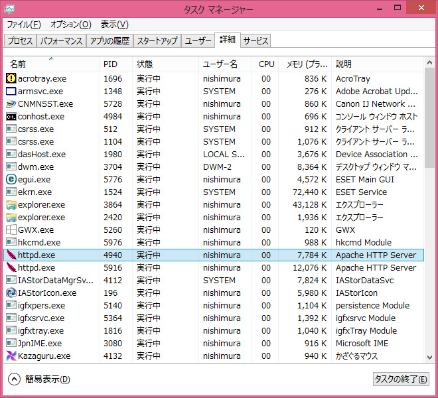438x398 pixels.
Task: Sort by the 名前 column header
Action: [18, 64]
